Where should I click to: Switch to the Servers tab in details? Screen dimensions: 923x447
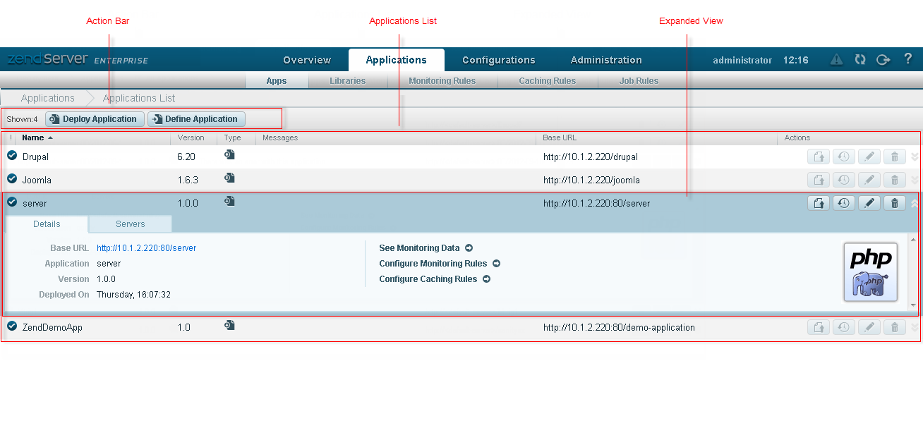pyautogui.click(x=130, y=224)
